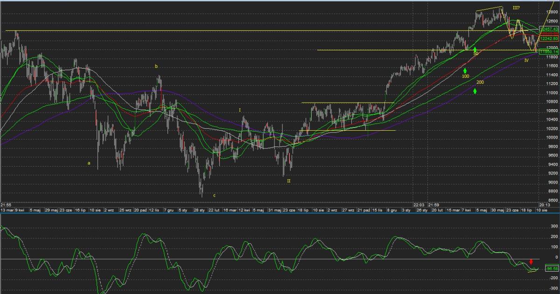560x294 pixels.
Task: Click the green arrow above the 100 label
Action: [465, 70]
